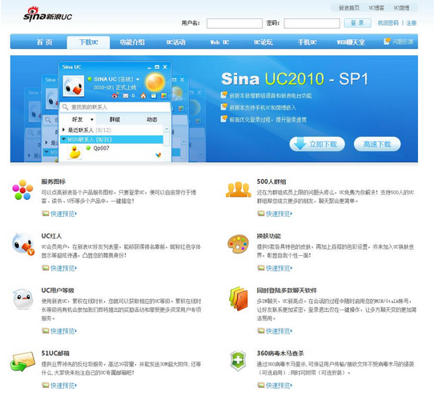Click the 用户名 username input field

coord(235,23)
